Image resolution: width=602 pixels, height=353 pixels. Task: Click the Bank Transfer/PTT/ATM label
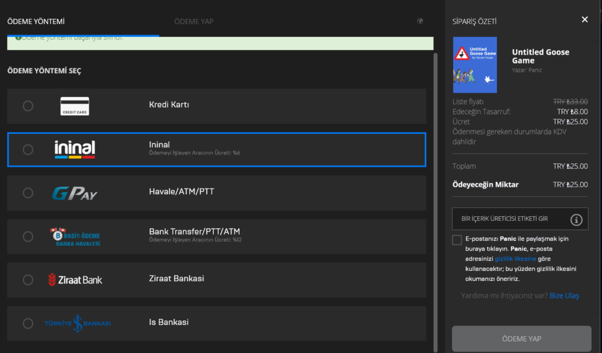(195, 231)
